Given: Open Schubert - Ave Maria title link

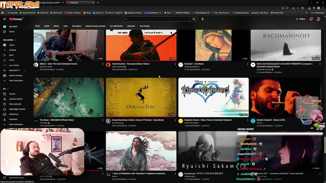Looking at the screenshot, I should [x=194, y=64].
